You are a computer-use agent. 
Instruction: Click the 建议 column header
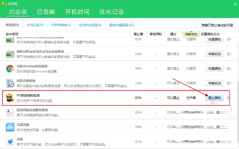point(173,34)
